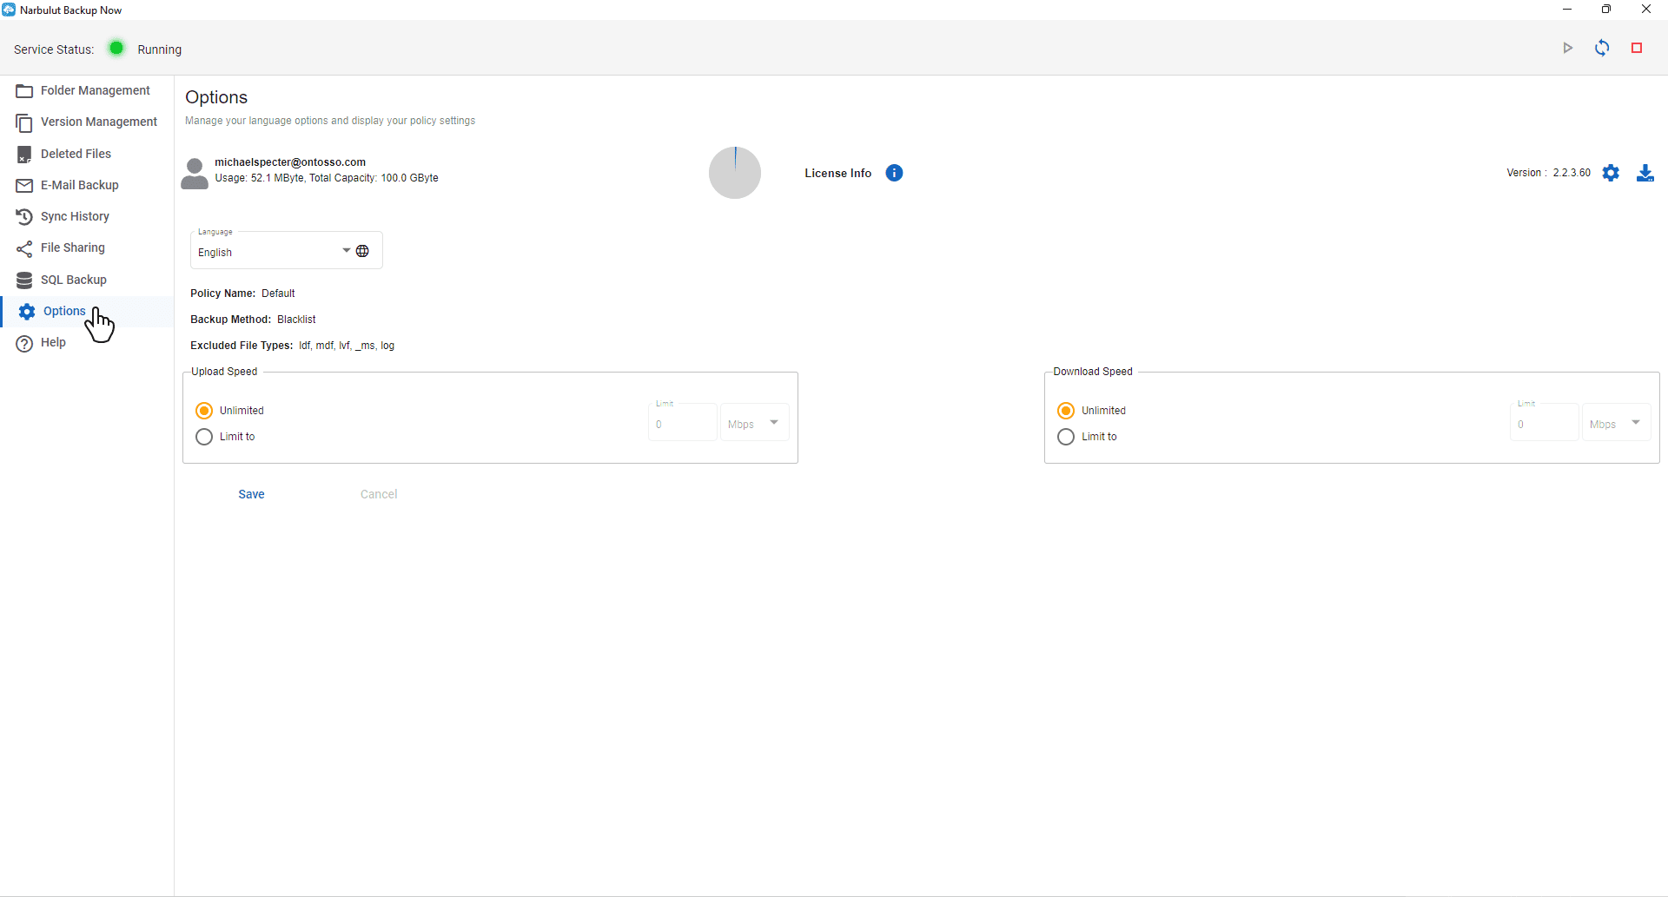Viewport: 1668px width, 897px height.
Task: Go to Version Management label
Action: click(x=99, y=122)
